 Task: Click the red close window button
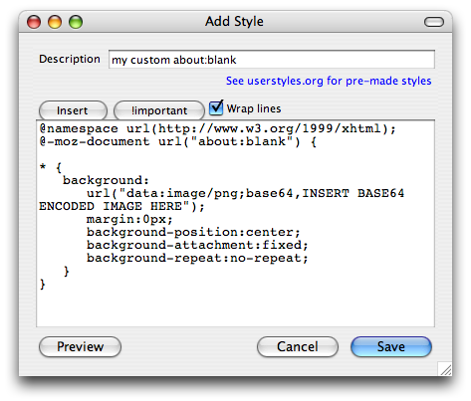(x=34, y=22)
